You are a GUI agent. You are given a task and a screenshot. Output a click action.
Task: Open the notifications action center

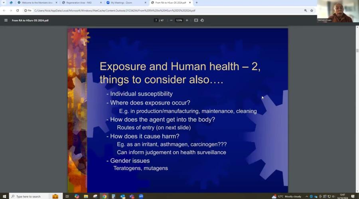pos(353,197)
